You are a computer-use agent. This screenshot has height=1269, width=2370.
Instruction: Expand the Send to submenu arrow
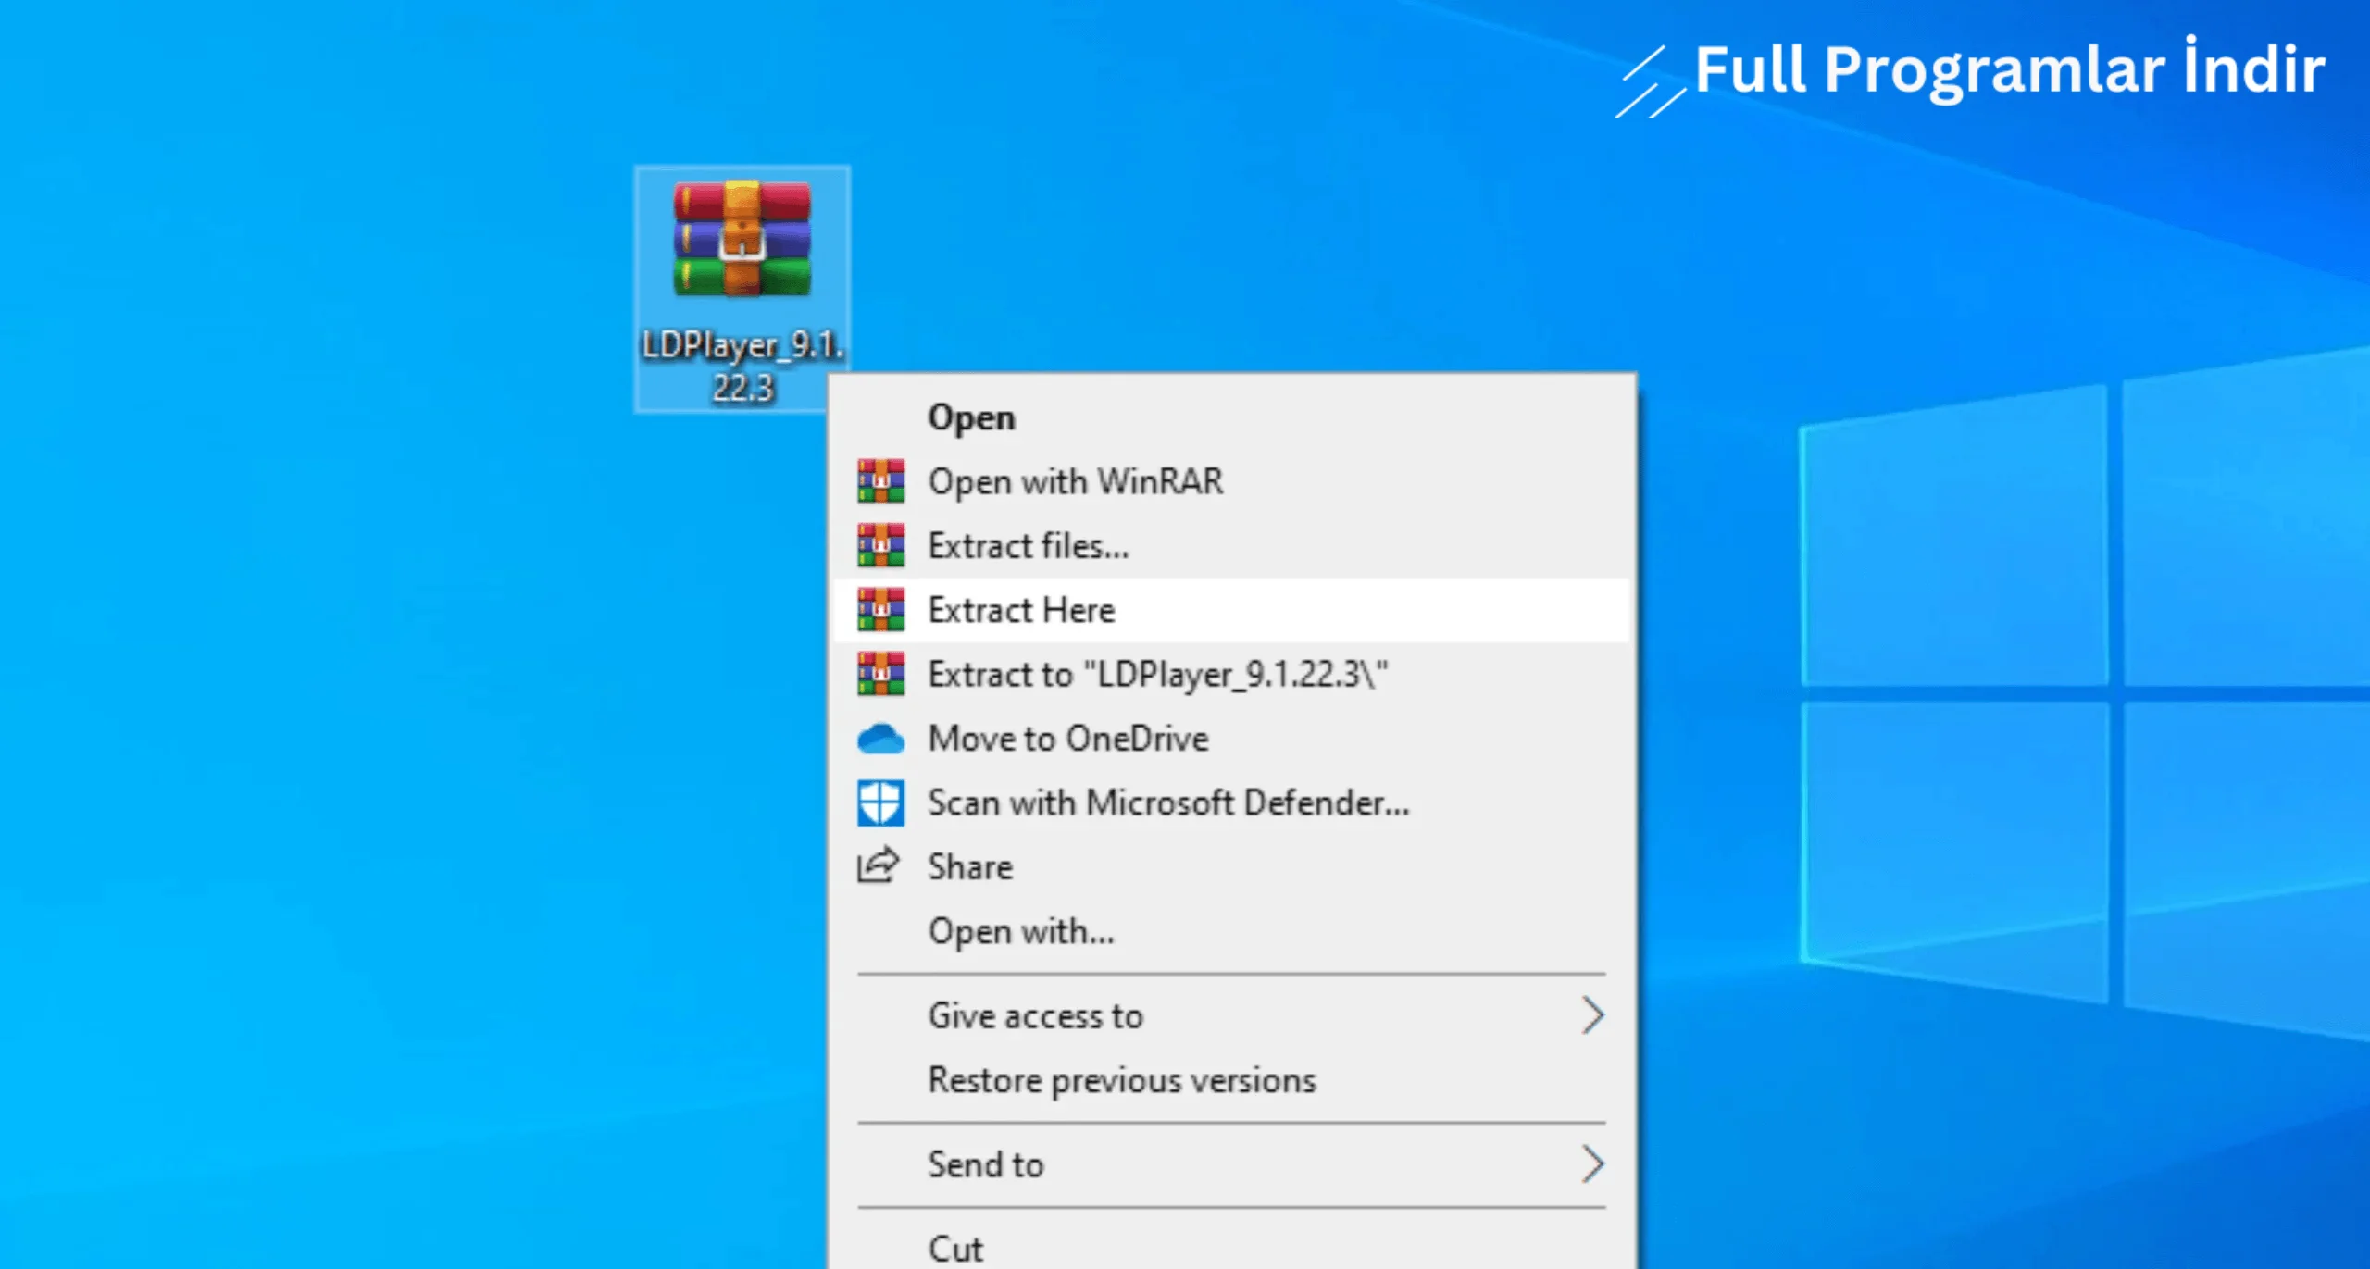point(1592,1164)
